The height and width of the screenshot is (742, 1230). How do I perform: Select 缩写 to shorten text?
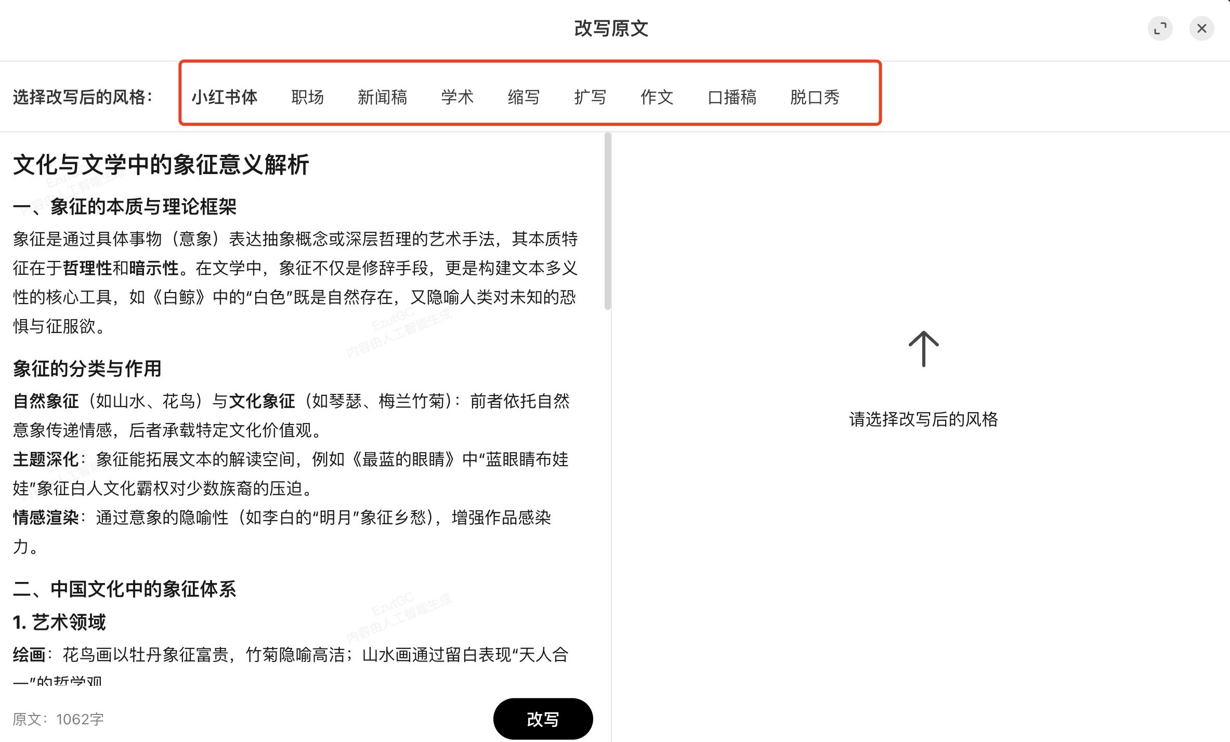pyautogui.click(x=524, y=97)
